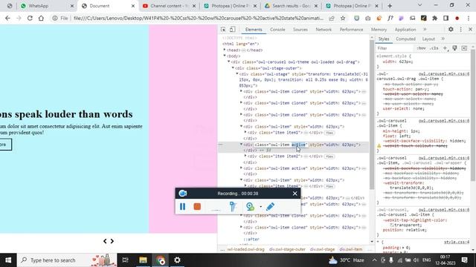Close the recording toolbar window
Image resolution: width=476 pixels, height=267 pixels.
[x=295, y=194]
